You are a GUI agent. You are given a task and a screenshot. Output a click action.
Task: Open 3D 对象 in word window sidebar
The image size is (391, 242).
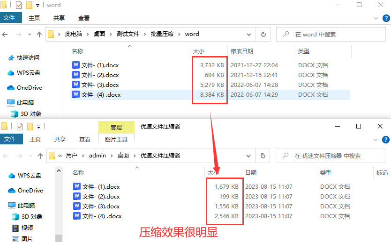26,114
